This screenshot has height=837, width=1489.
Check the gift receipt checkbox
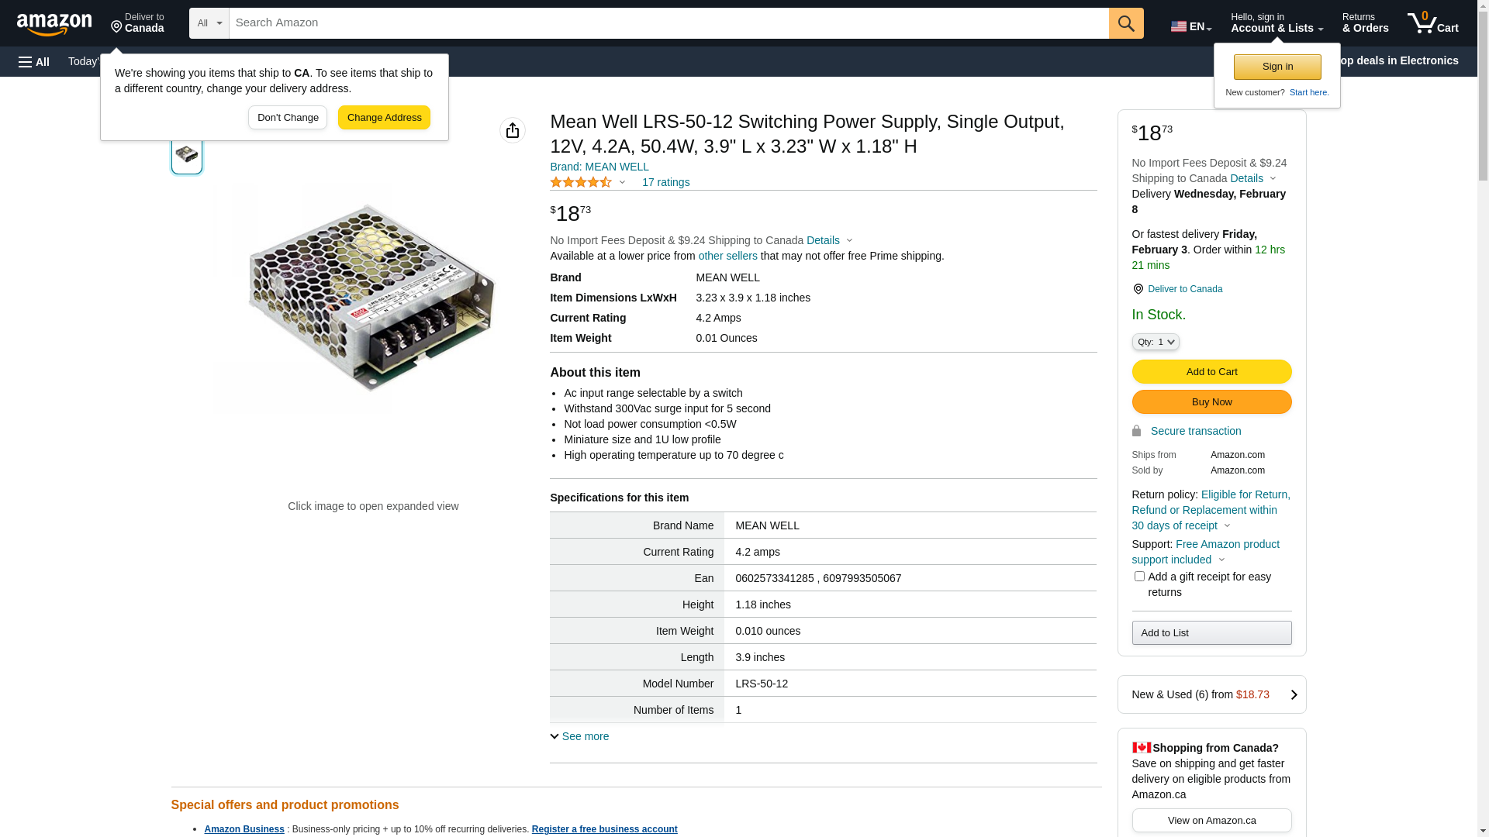(x=1139, y=577)
